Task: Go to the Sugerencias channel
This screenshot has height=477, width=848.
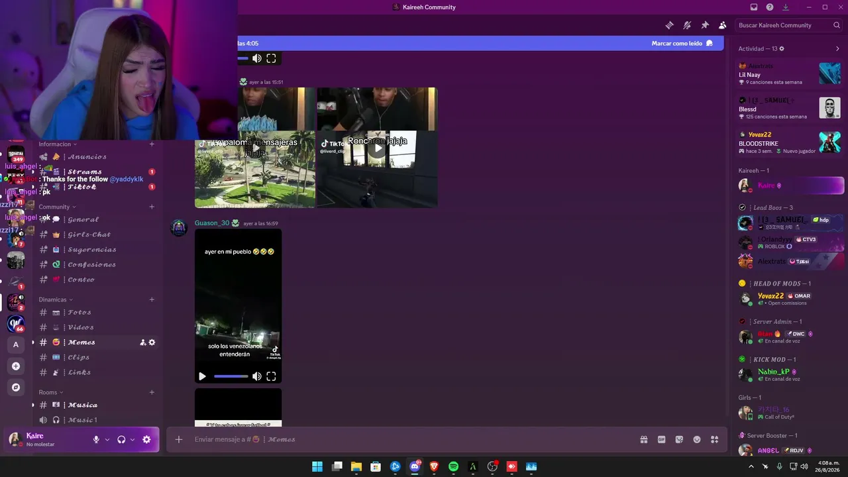Action: (x=97, y=250)
